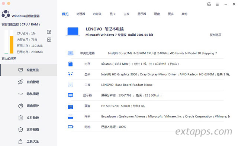Open the 隐私清理 sidebar item
Viewport: 238px width, 146px height.
click(29, 94)
